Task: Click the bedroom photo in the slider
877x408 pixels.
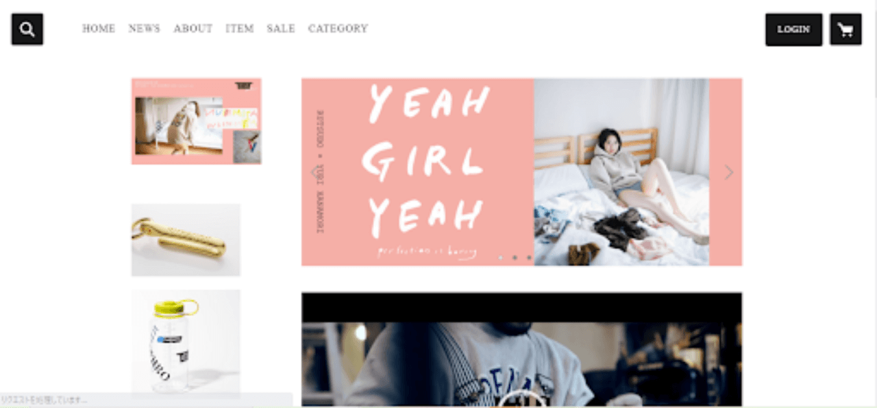Action: pos(621,172)
